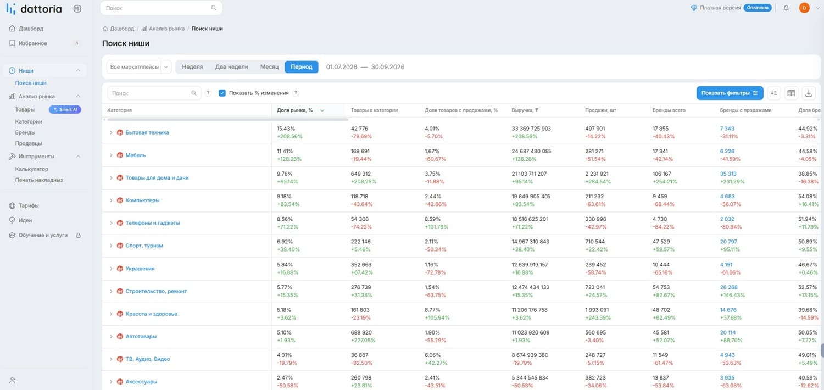Image resolution: width=824 pixels, height=390 pixels.
Task: Sort by the Доля рынка, % column header
Action: (x=296, y=110)
